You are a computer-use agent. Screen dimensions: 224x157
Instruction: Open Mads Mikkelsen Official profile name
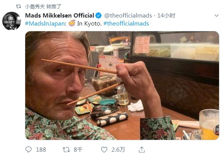pos(60,15)
